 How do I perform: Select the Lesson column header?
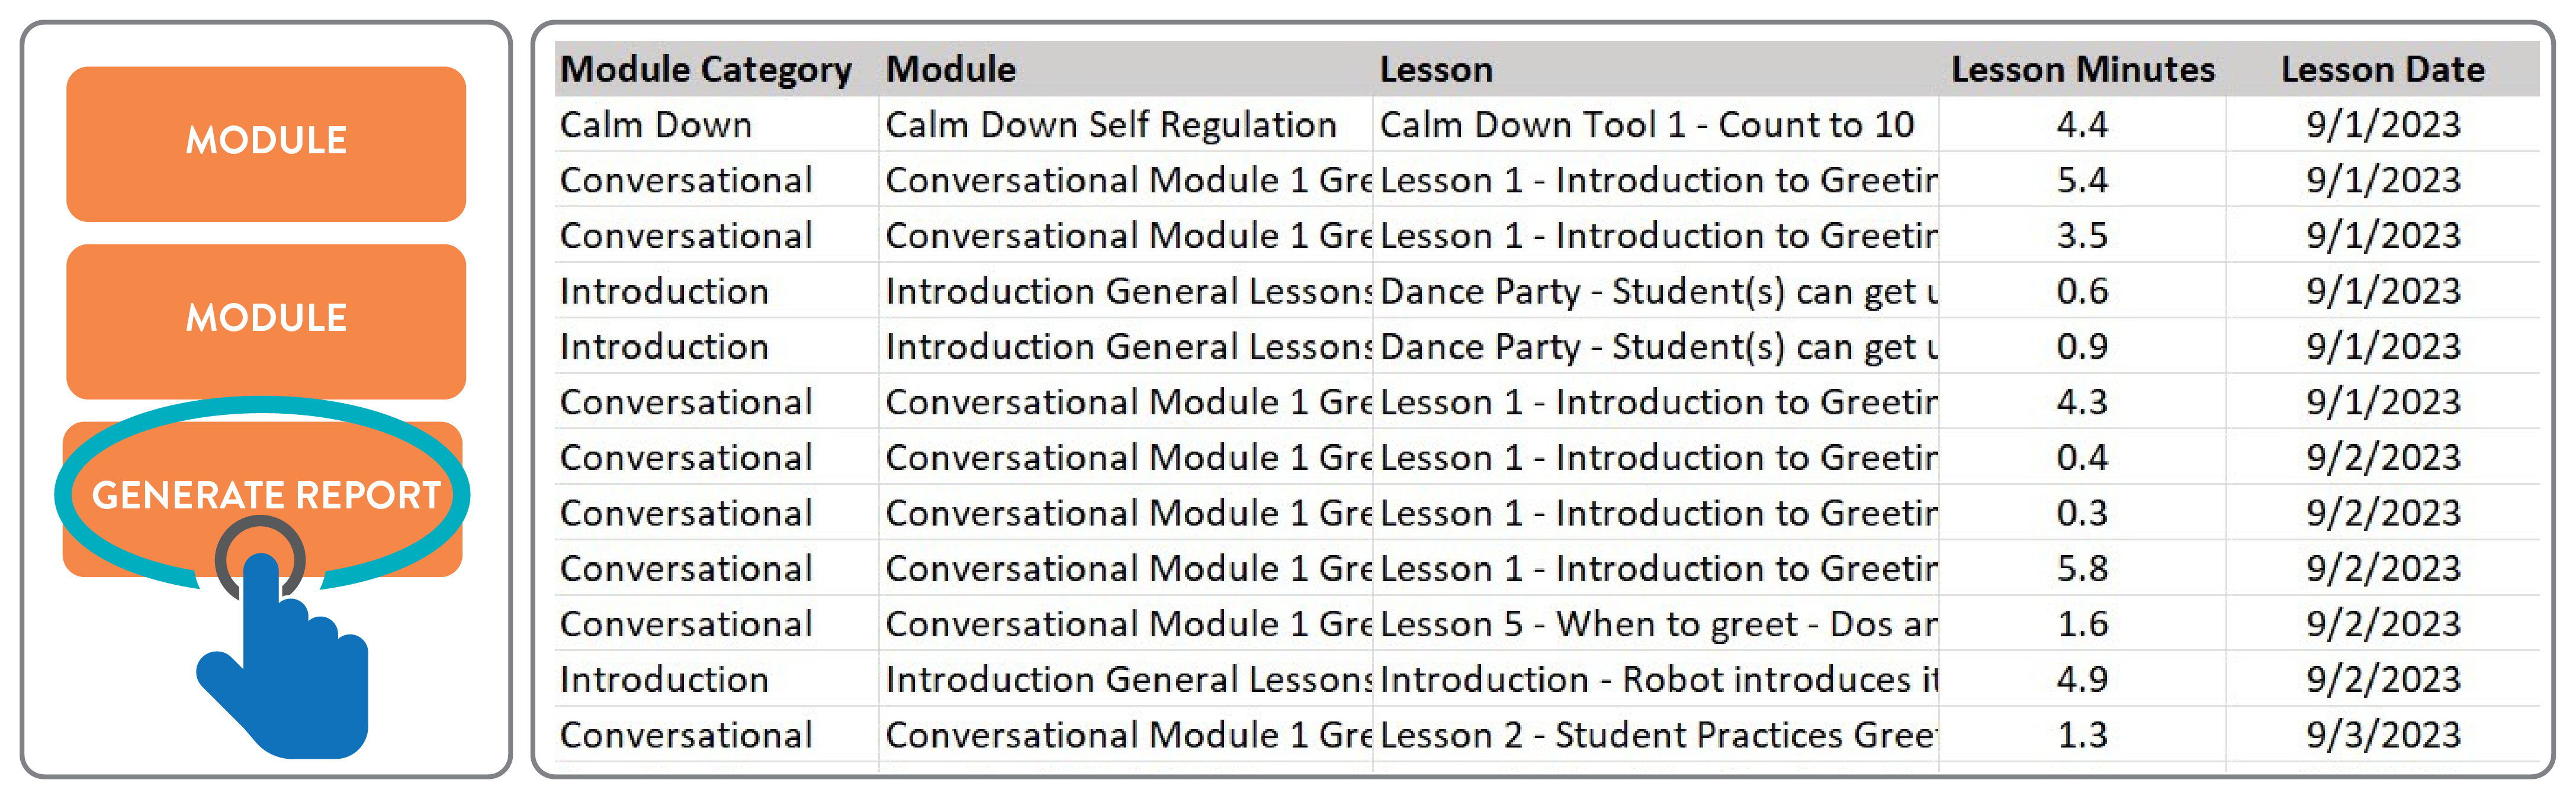(1436, 70)
